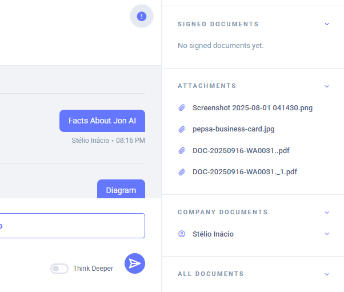Focus the chat message input field
344x292 pixels.
click(72, 226)
